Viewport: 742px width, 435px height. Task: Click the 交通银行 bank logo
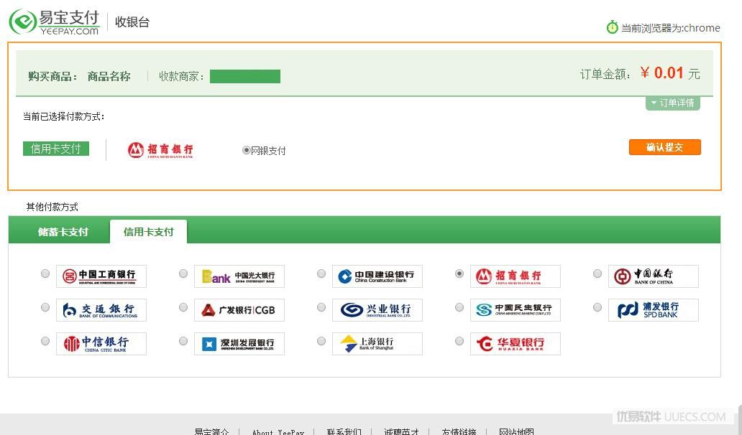coord(101,310)
